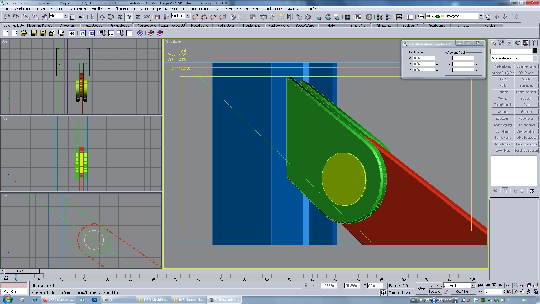Toggle the selection lock icon

click(306, 285)
